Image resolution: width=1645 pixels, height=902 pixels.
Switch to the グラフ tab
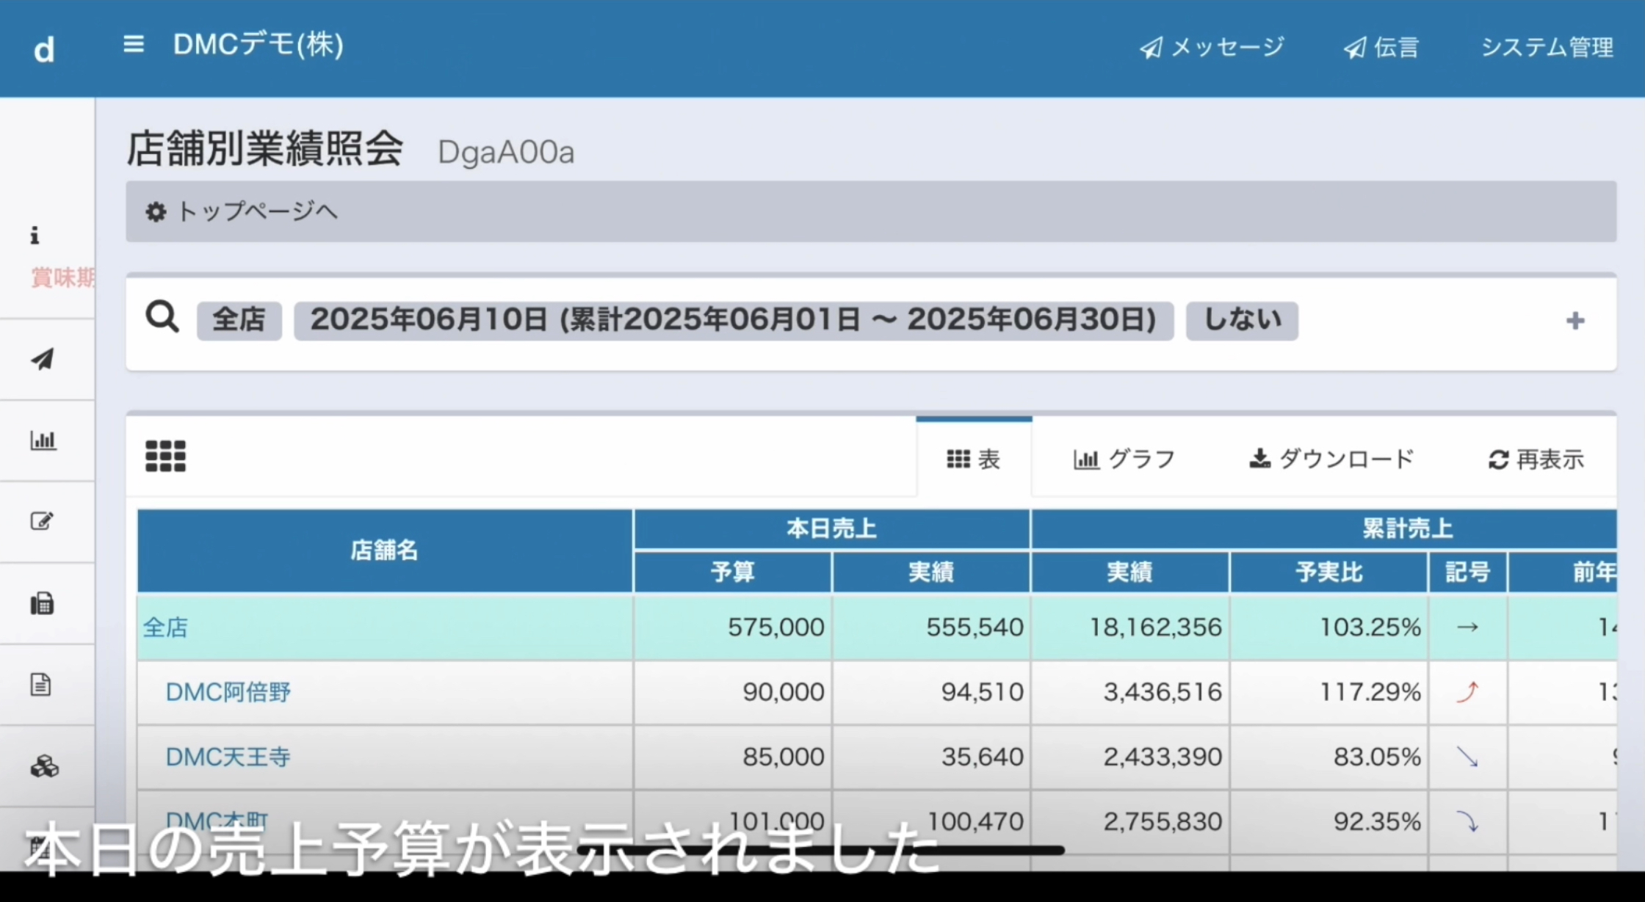tap(1124, 459)
